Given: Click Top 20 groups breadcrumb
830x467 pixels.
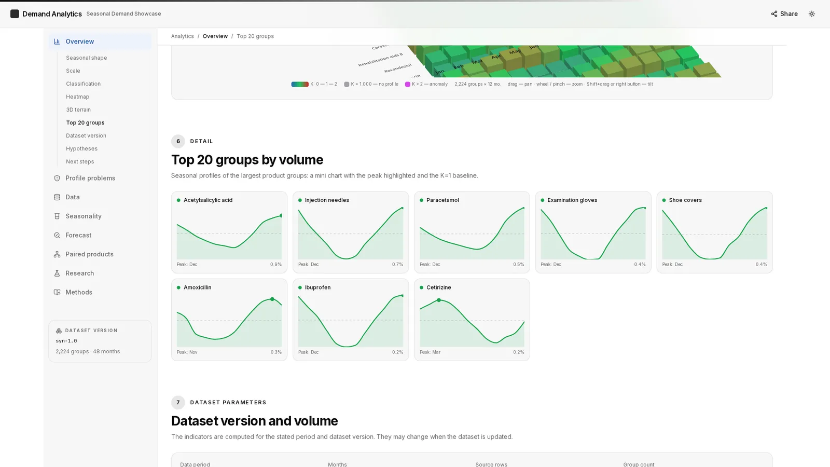Looking at the screenshot, I should [x=255, y=36].
